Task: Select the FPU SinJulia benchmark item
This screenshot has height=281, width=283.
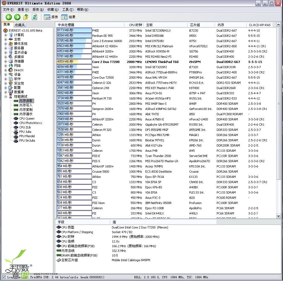Action: coord(27,140)
